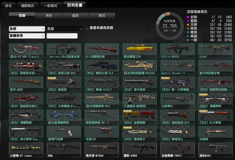Select the 毛瑟C96 pistol card

[x=102, y=133]
